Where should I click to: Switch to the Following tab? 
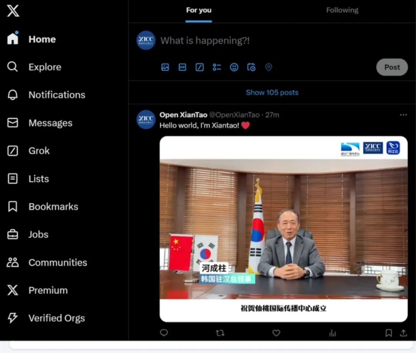342,10
